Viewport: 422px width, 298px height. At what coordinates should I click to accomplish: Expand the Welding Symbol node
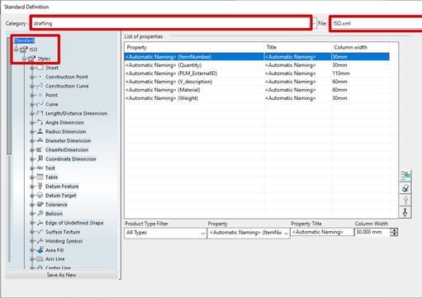click(31, 241)
